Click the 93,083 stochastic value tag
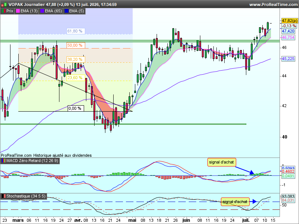 tap(288, 196)
